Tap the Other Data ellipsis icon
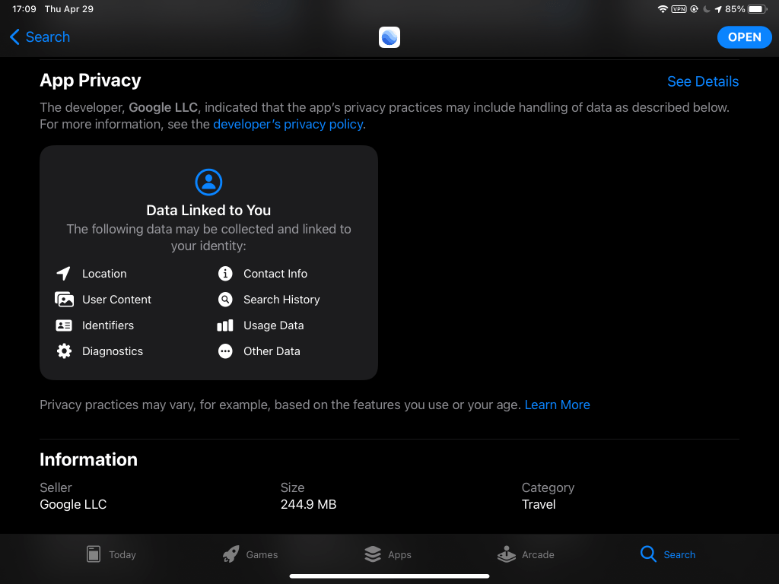Viewport: 779px width, 584px height. point(225,351)
